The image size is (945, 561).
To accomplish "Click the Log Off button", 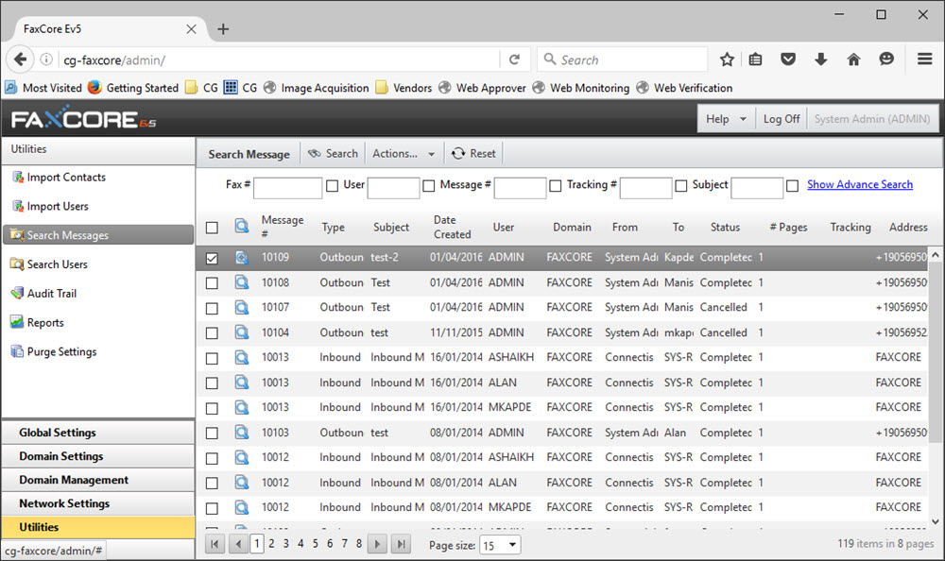I will coord(782,119).
